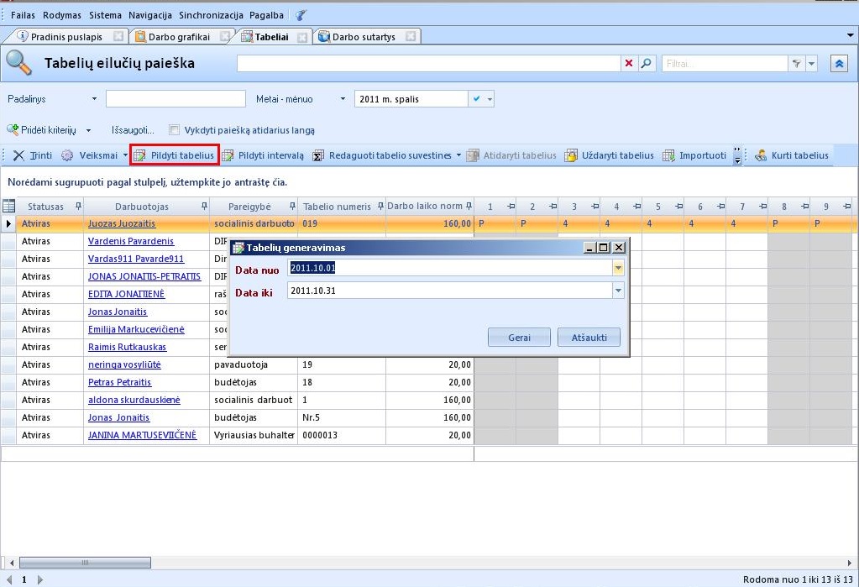Open the Data iki date dropdown
Viewport: 859px width, 587px height.
pyautogui.click(x=618, y=291)
